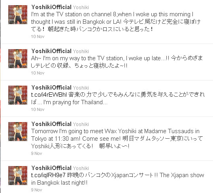Click gray Yoshiki display name on the channel 8 tweet
This screenshot has width=213, height=193.
[x=81, y=8]
